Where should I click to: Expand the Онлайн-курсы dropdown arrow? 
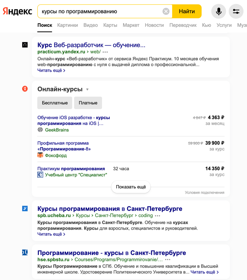click(87, 89)
